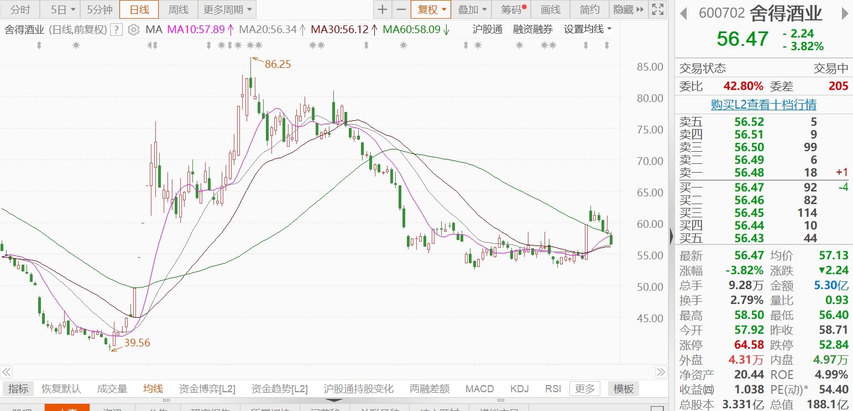
Task: Click the 85.00 price axis label
Action: tap(650, 67)
